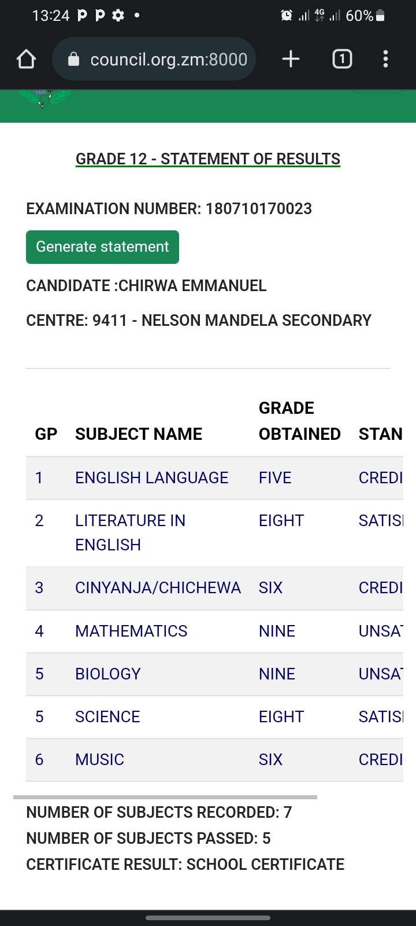Tap the SUBJECT NAME column header
The width and height of the screenshot is (416, 926).
click(x=139, y=434)
